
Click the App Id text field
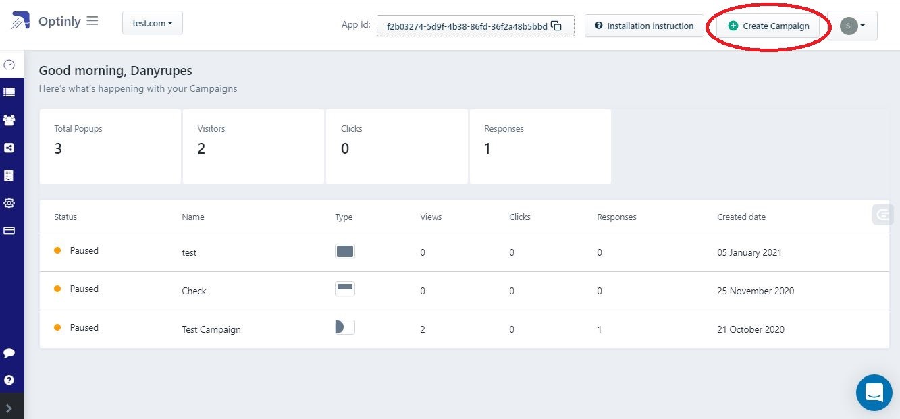tap(466, 26)
